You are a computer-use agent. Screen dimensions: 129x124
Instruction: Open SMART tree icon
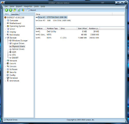(x=10, y=58)
